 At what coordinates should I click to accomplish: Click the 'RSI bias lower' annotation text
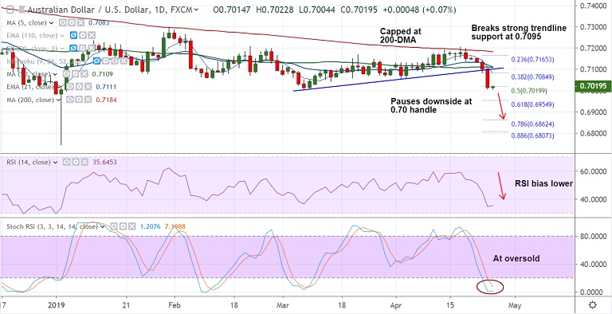(544, 183)
